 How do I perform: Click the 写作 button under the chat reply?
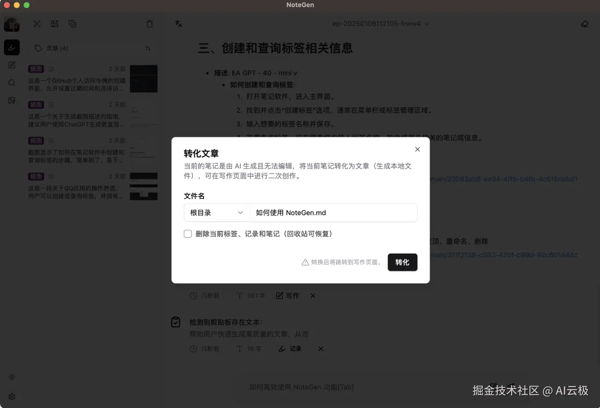pyautogui.click(x=288, y=296)
